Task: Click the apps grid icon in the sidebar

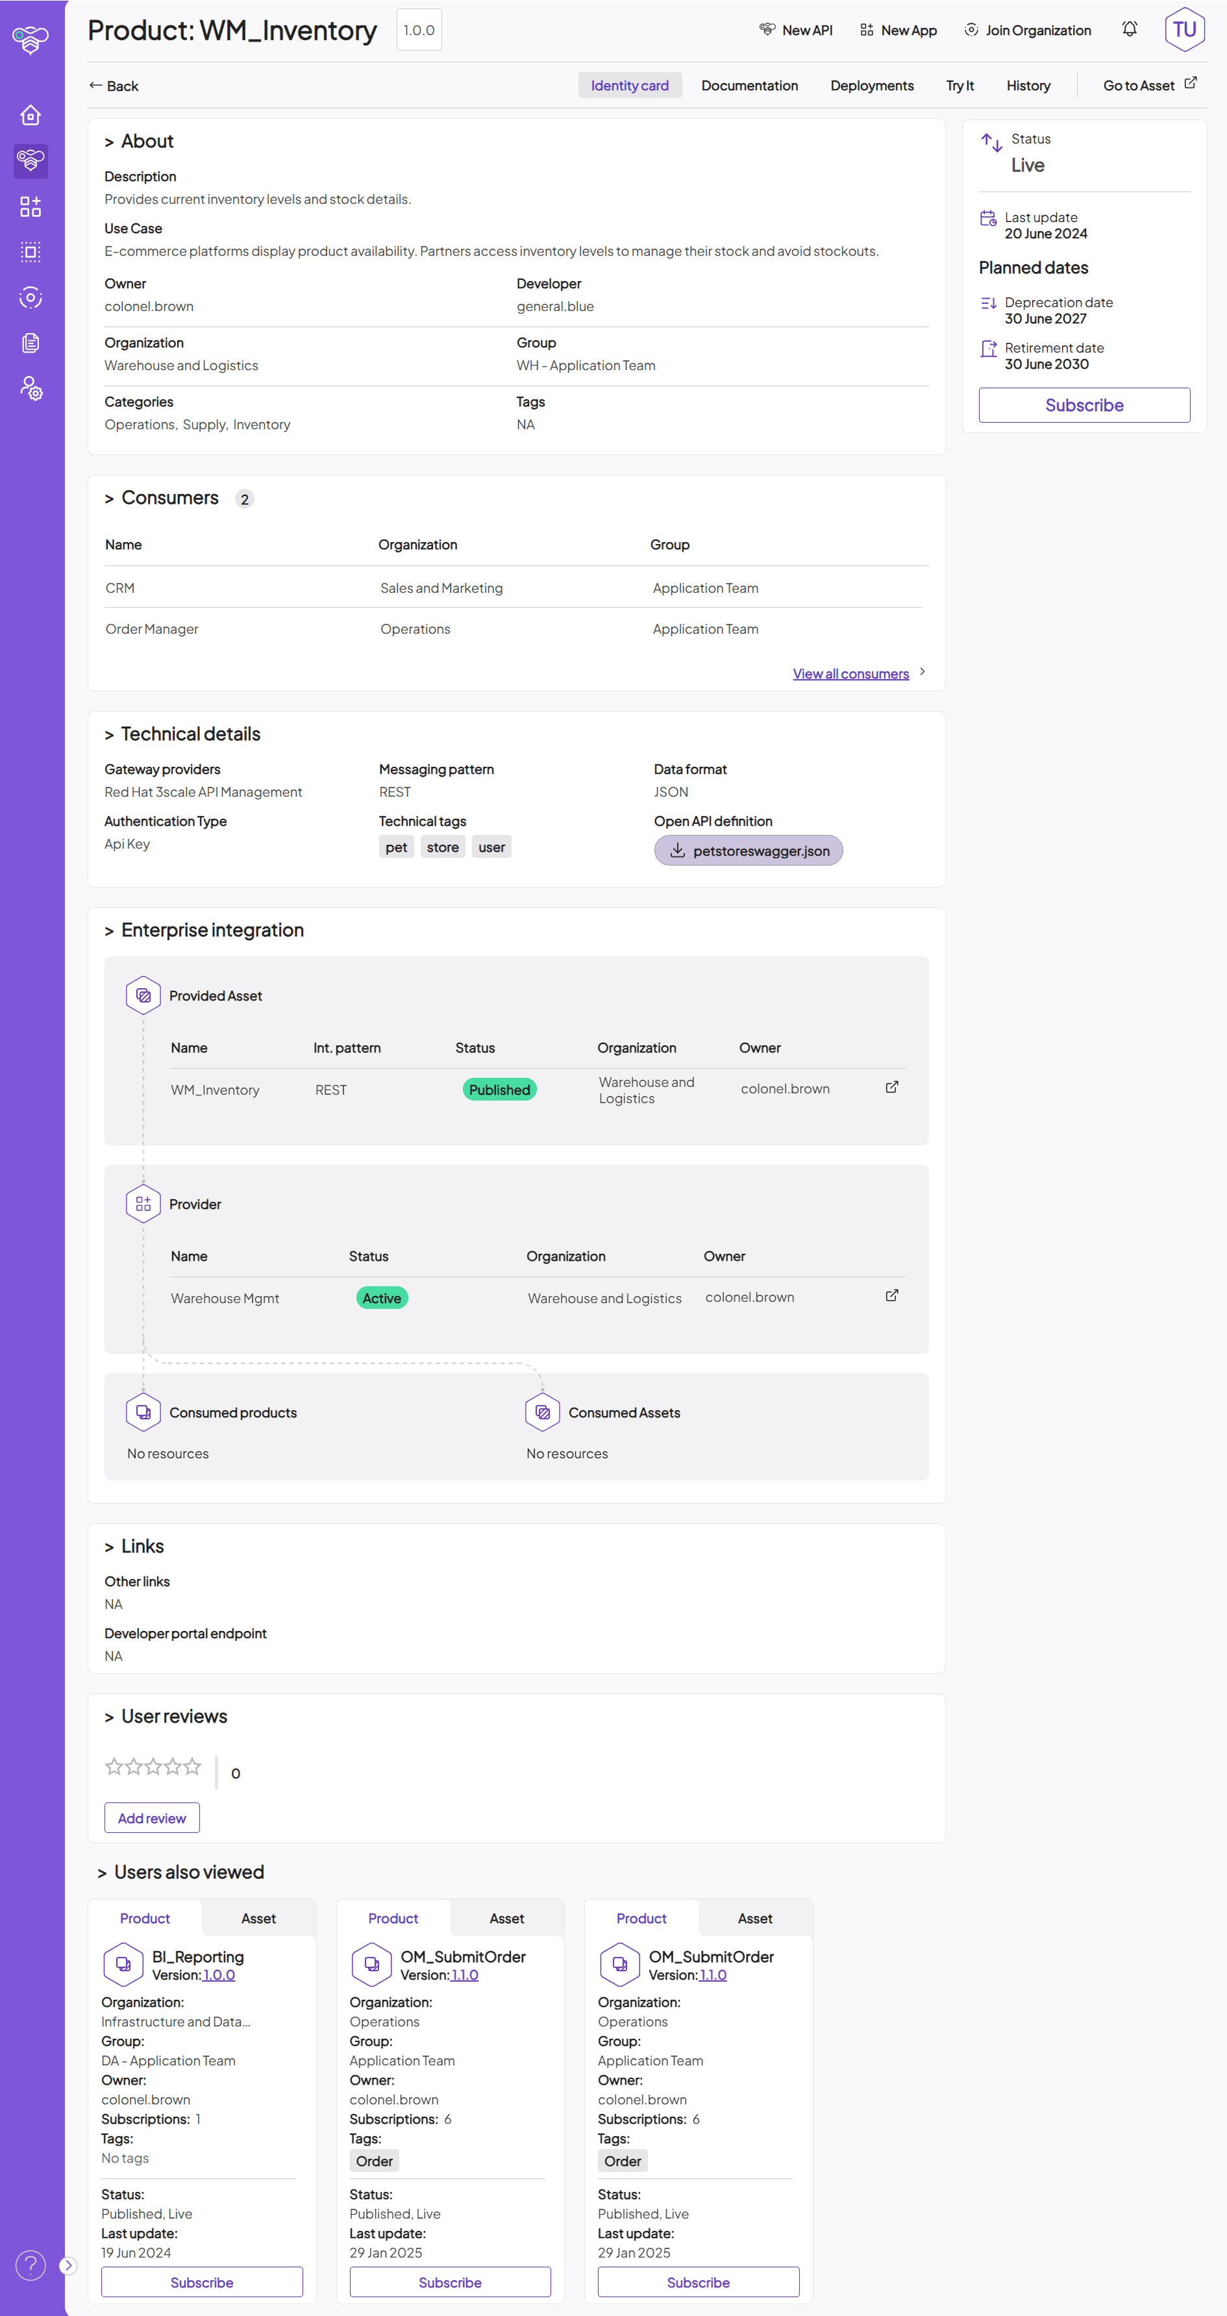Action: click(31, 206)
